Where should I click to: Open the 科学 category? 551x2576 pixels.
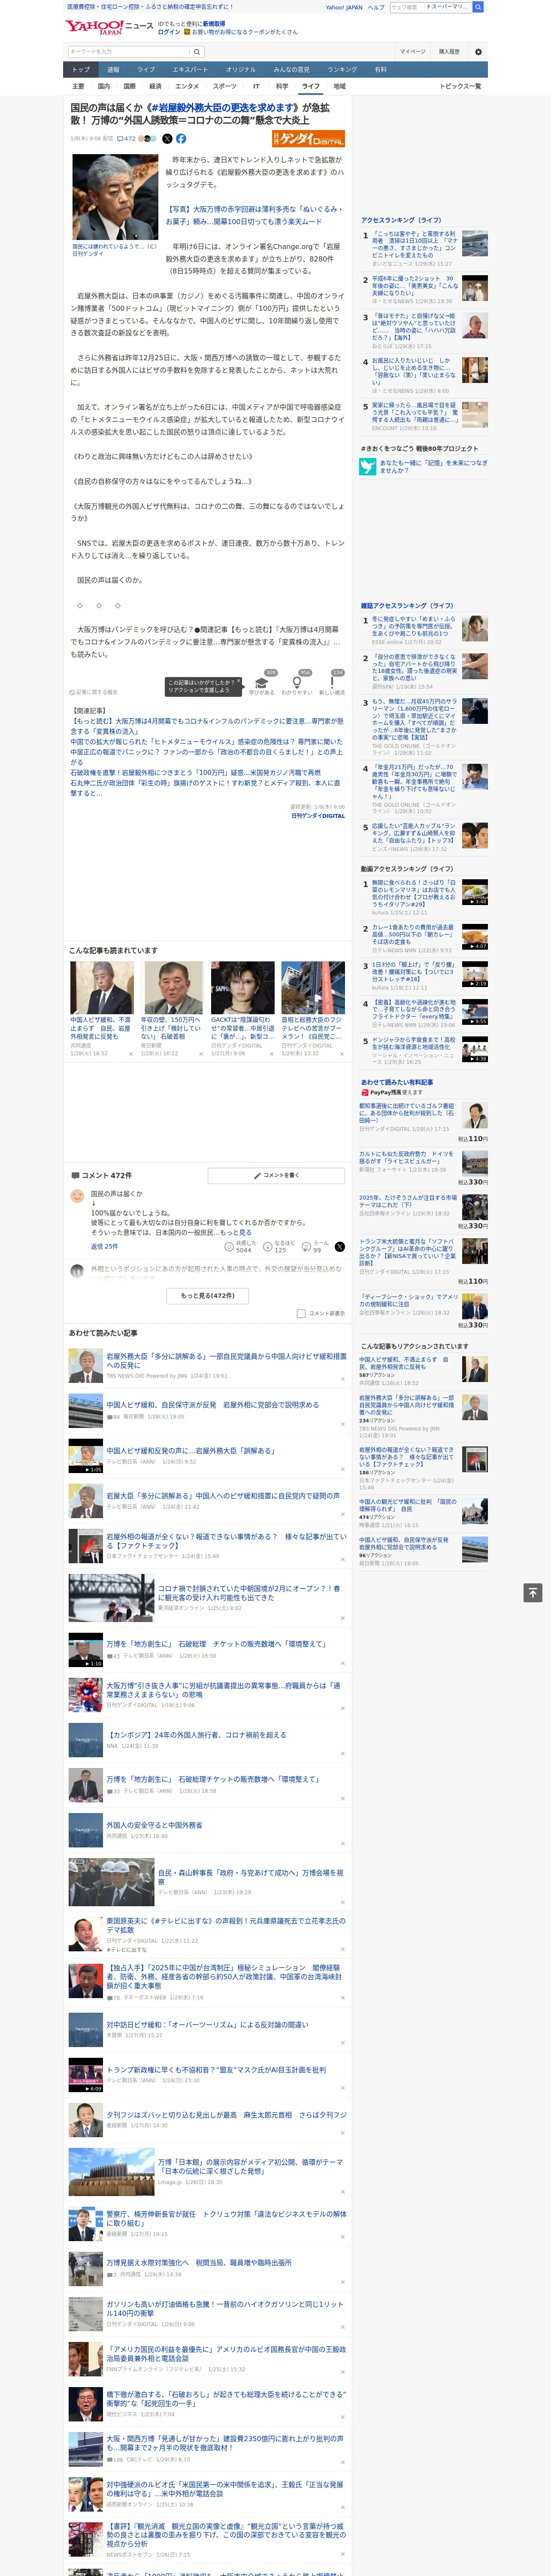click(282, 86)
